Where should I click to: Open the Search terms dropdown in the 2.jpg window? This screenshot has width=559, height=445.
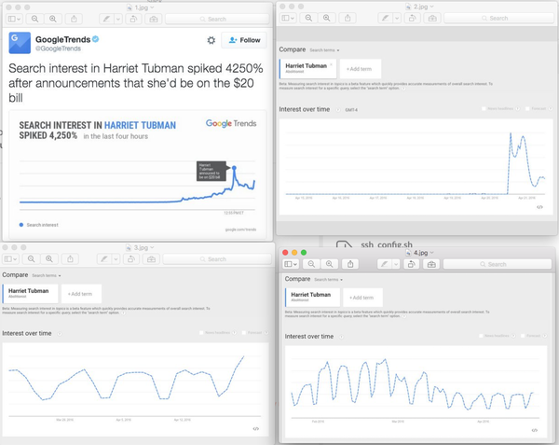coord(324,50)
